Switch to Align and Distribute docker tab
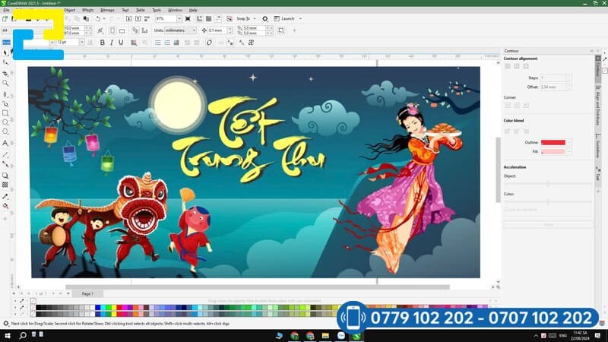The width and height of the screenshot is (608, 342). coord(598,106)
